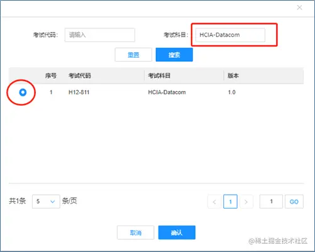
Task: Click the 序号 column header
Action: (51, 75)
